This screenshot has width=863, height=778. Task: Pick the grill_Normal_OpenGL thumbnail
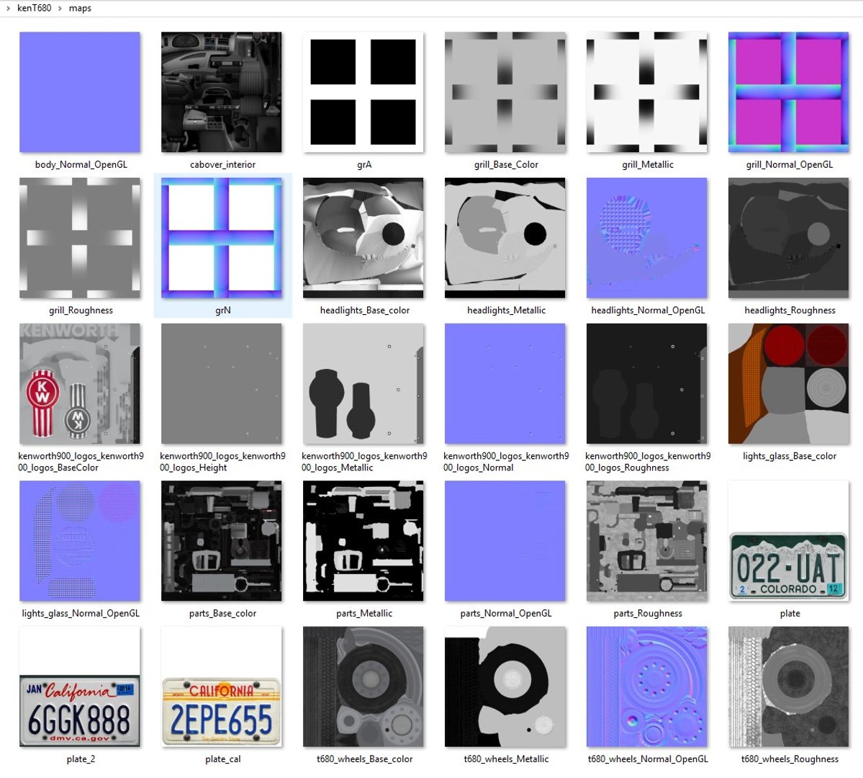(789, 92)
